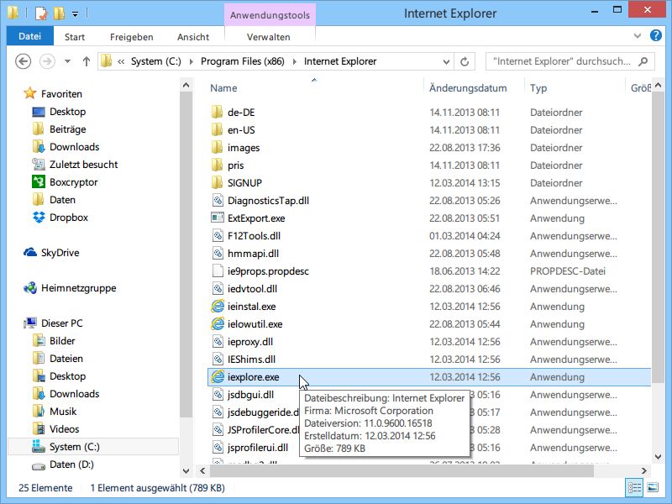672x504 pixels.
Task: Expand the ribbon with the chevron
Action: pos(638,36)
